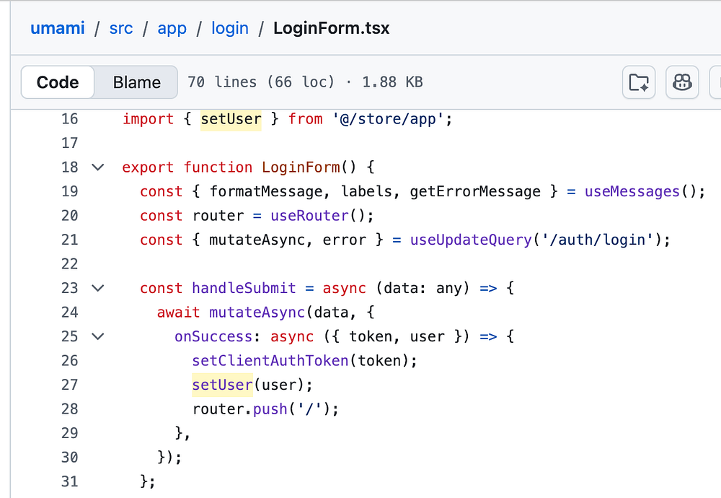The width and height of the screenshot is (721, 498).
Task: Click the getErrorMessage identifier
Action: pyautogui.click(x=475, y=191)
